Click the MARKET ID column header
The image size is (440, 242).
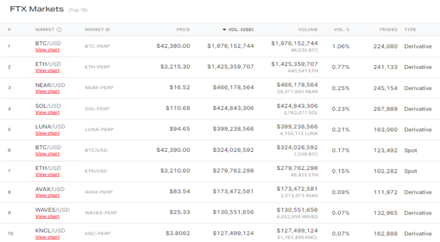click(97, 29)
